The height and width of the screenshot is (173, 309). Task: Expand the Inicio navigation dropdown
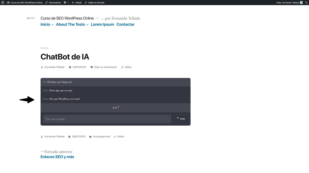pos(52,25)
